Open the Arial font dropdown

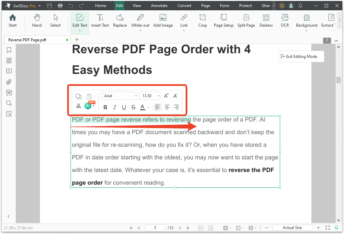coord(120,96)
